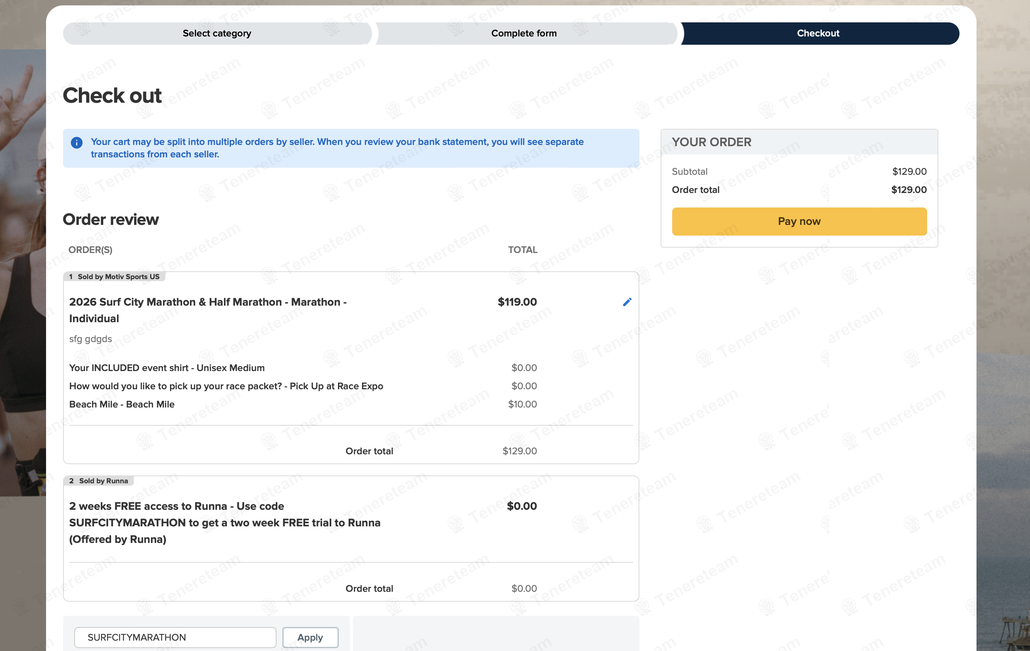The height and width of the screenshot is (651, 1030).
Task: Apply the promo code
Action: 310,637
